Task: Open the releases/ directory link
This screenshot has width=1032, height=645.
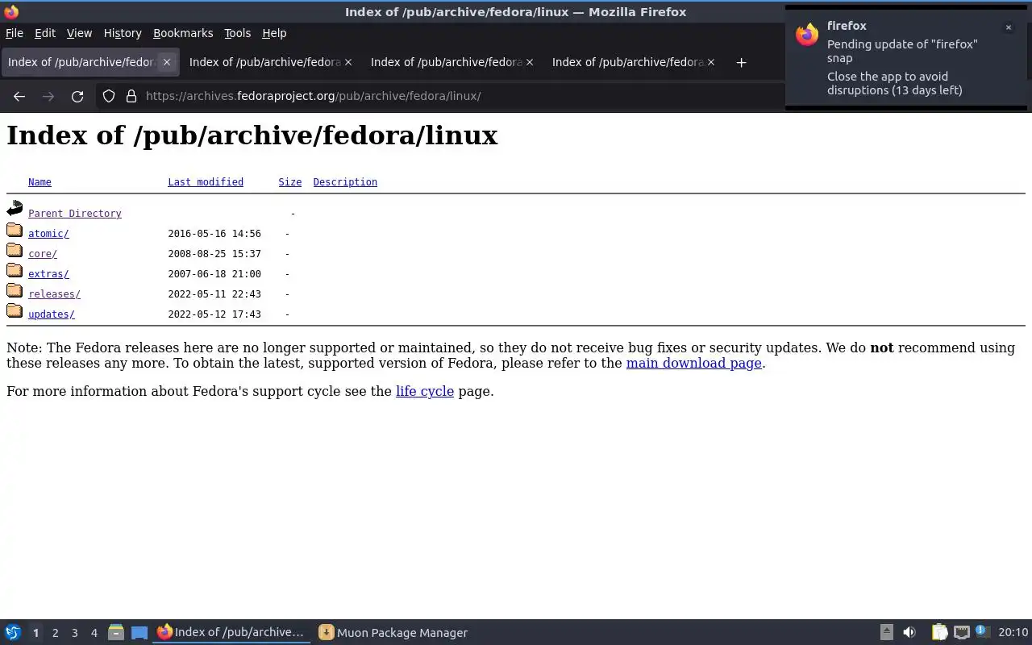Action: pyautogui.click(x=54, y=294)
